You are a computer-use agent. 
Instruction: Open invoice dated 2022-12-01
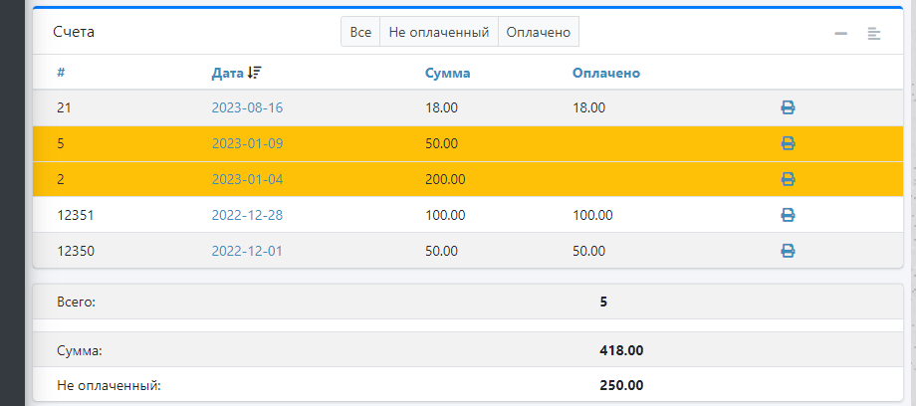coord(247,251)
